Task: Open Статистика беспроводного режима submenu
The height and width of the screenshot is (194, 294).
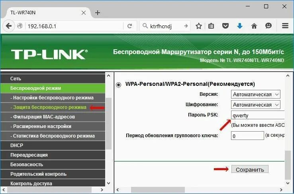Action: (53, 136)
